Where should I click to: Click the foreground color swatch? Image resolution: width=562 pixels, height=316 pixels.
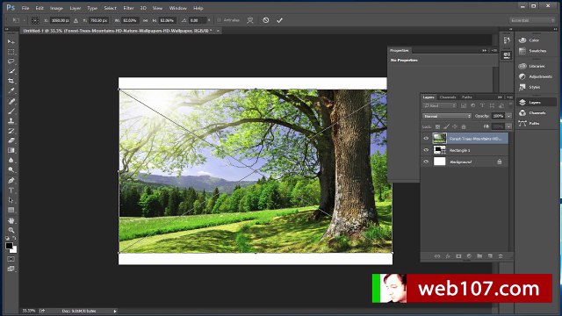[x=9, y=246]
